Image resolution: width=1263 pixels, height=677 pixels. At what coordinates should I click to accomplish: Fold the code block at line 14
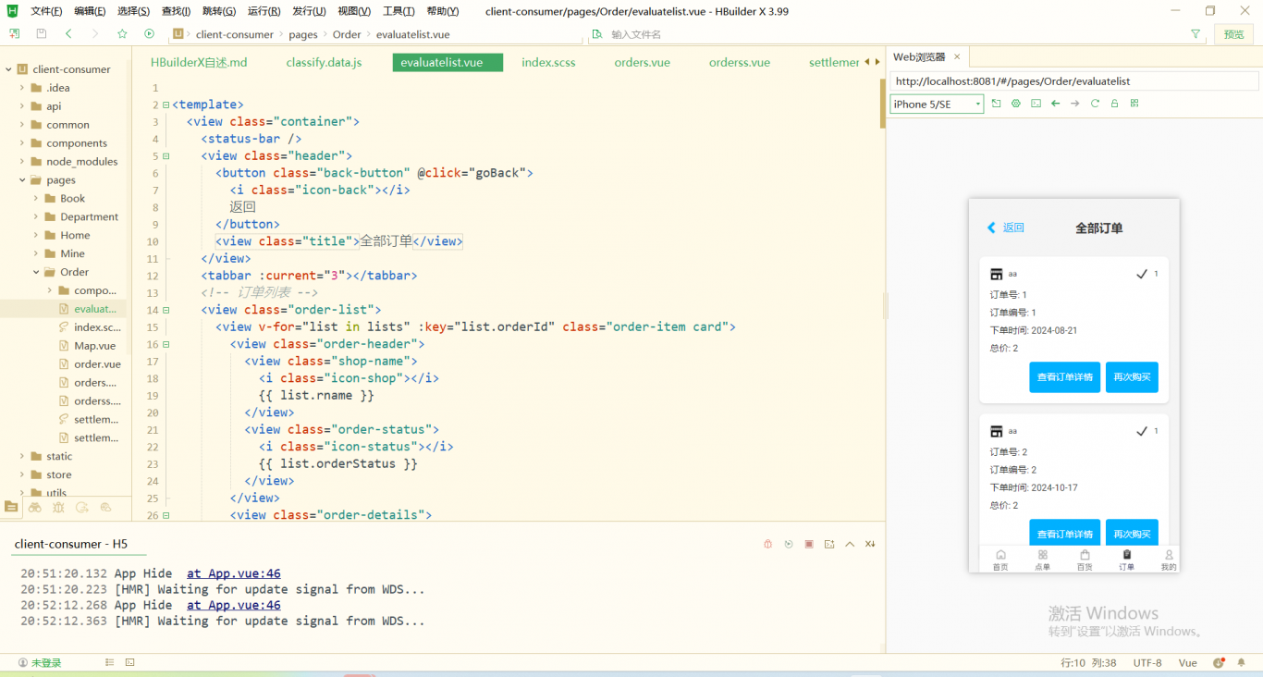coord(166,310)
